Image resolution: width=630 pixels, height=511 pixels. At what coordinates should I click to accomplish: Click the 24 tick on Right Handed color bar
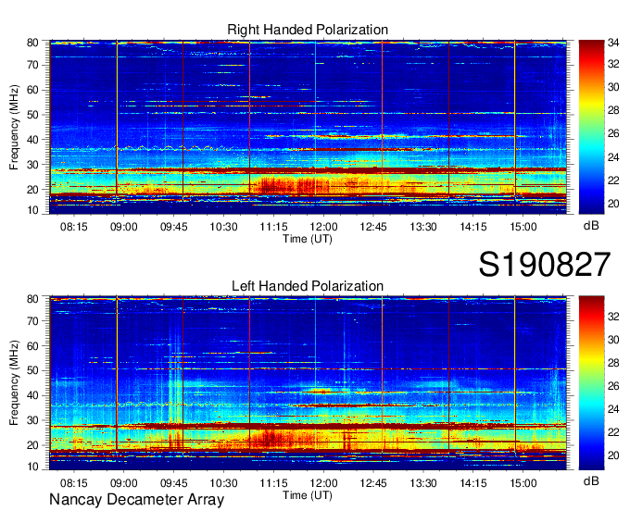(x=613, y=157)
